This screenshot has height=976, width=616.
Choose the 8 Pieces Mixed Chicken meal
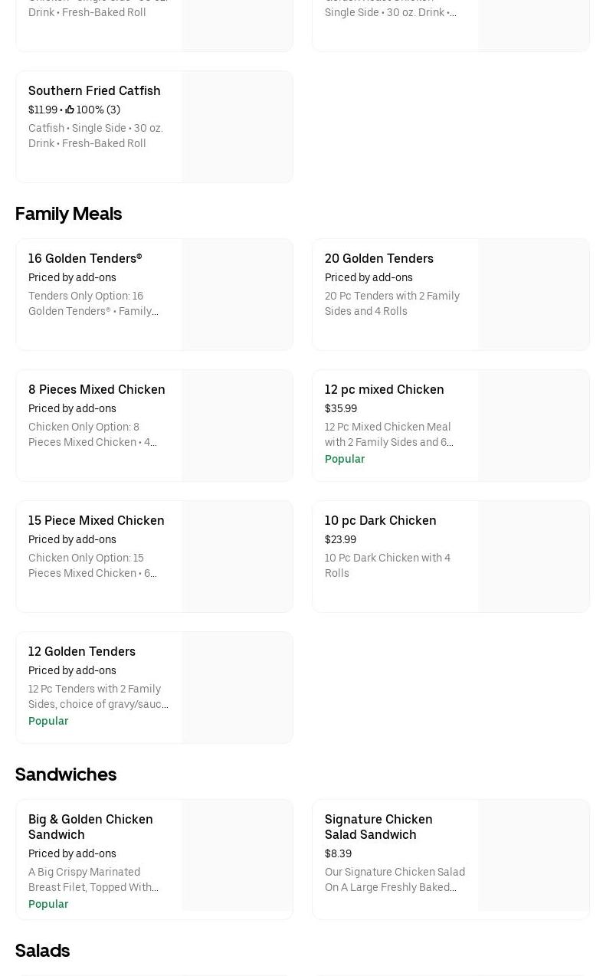(x=97, y=390)
